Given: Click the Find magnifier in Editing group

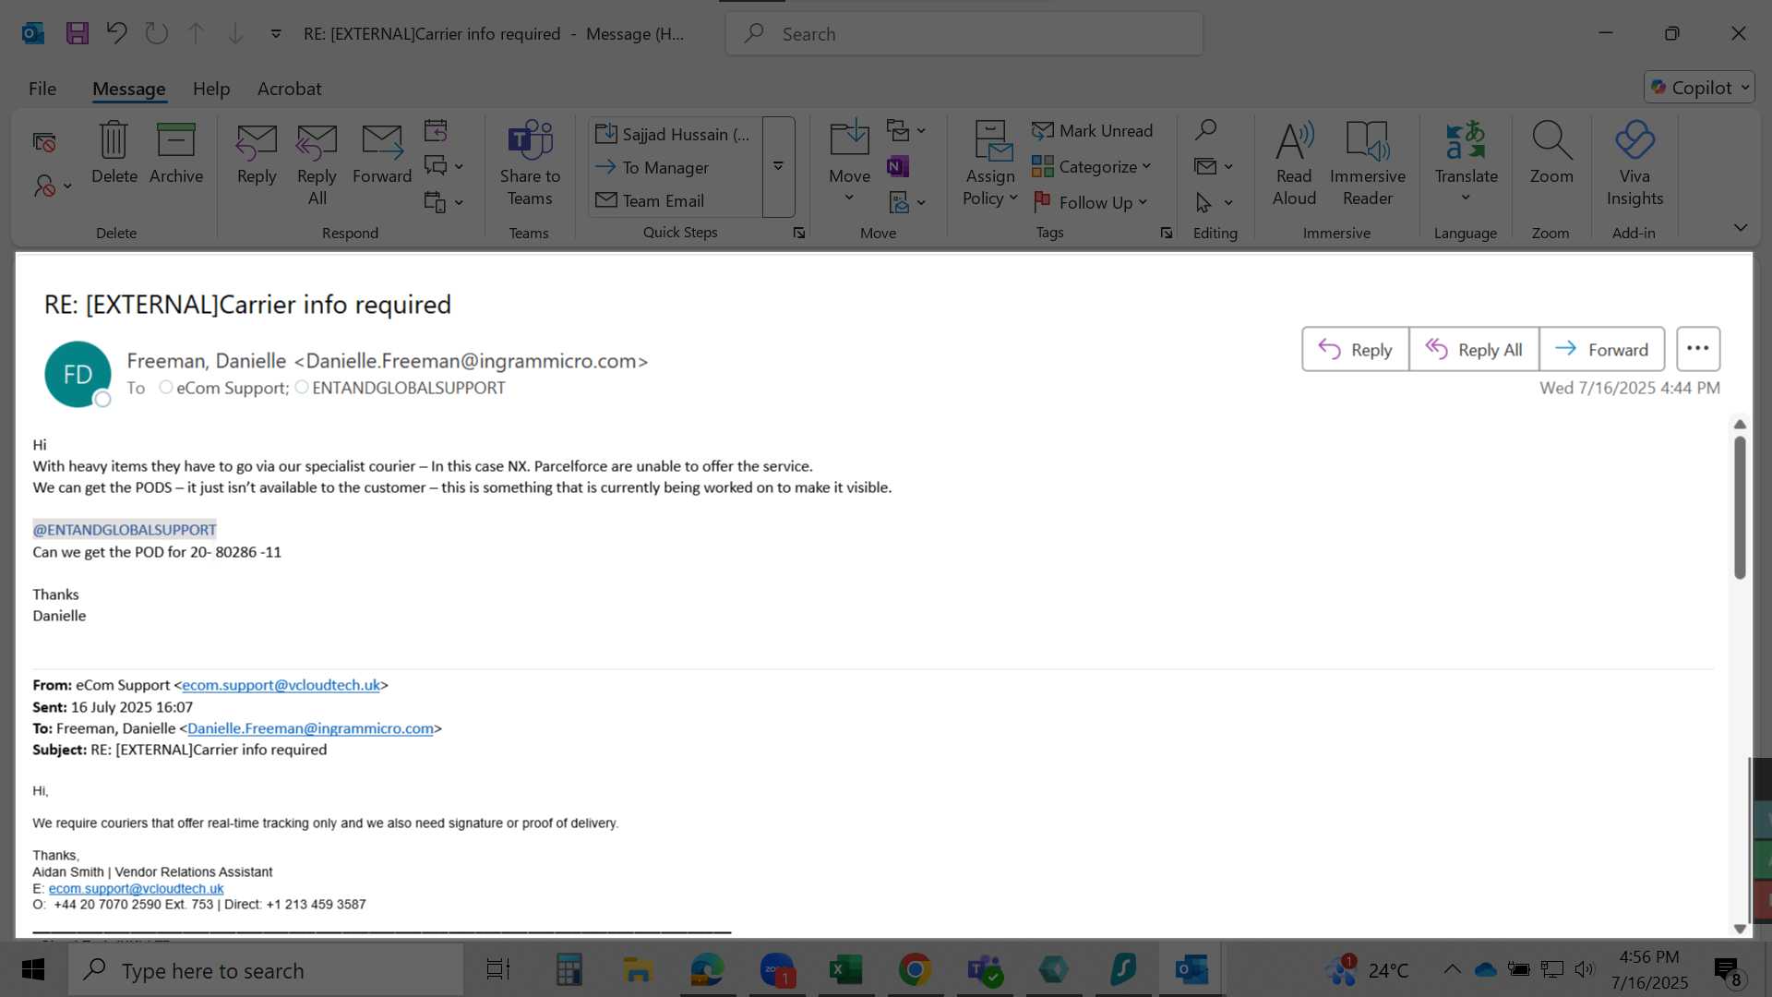Looking at the screenshot, I should [1205, 130].
